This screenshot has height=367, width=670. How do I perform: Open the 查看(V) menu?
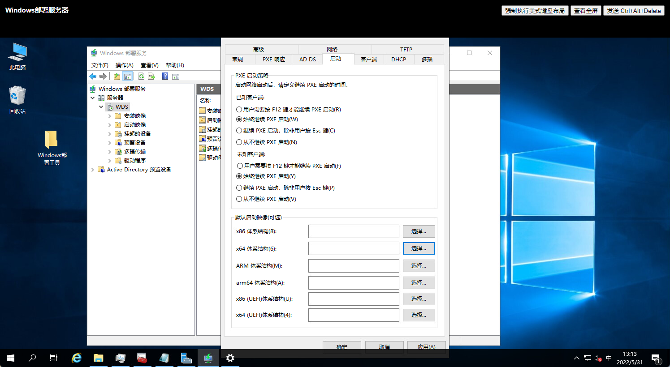click(150, 65)
